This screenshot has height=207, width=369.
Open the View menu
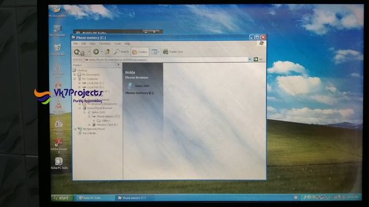[92, 44]
